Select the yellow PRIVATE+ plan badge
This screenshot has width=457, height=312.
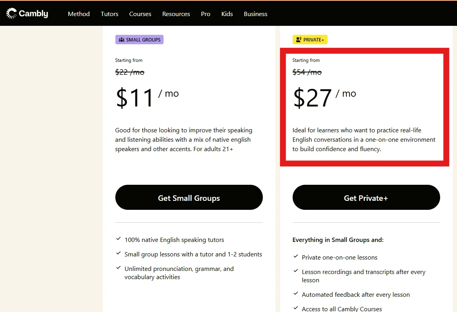point(310,40)
